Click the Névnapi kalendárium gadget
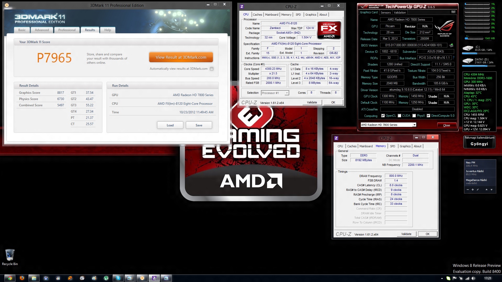Screen dimensions: 502x282 tap(480, 142)
